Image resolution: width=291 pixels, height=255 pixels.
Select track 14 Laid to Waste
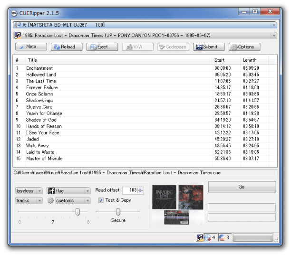[x=145, y=152]
